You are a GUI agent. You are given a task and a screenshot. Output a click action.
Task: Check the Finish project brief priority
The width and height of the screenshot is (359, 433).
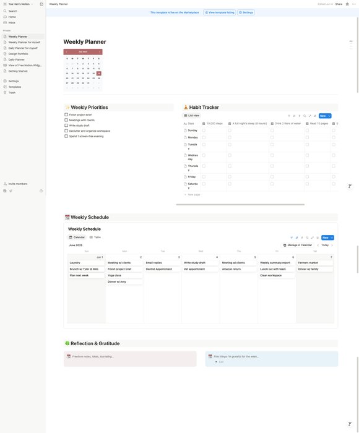[x=66, y=114]
